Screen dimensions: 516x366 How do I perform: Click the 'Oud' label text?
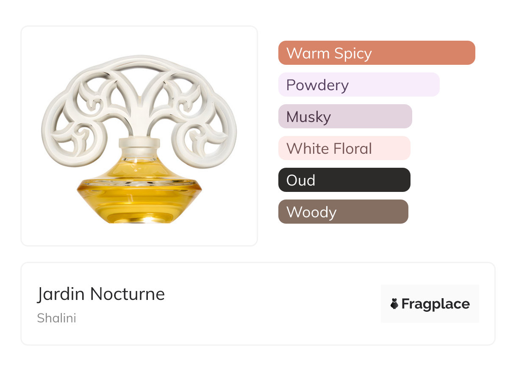(301, 180)
